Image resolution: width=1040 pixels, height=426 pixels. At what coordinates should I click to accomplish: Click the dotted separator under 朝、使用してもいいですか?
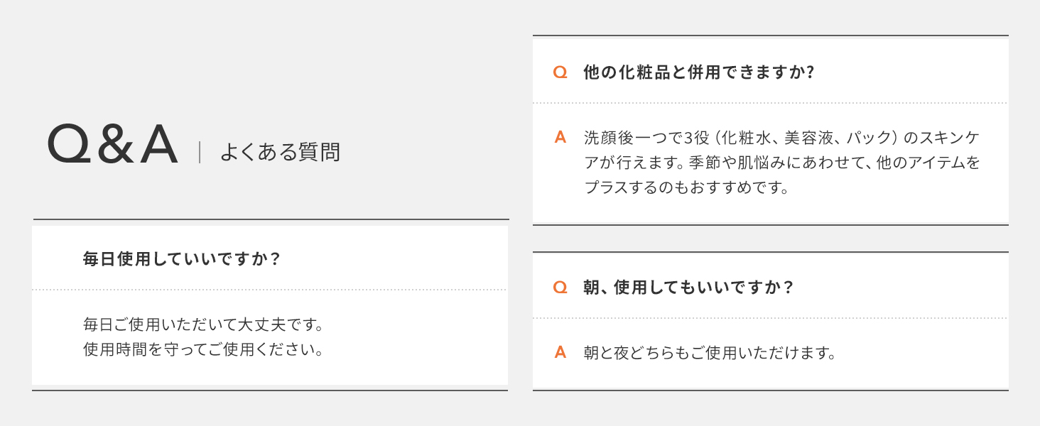pos(770,318)
